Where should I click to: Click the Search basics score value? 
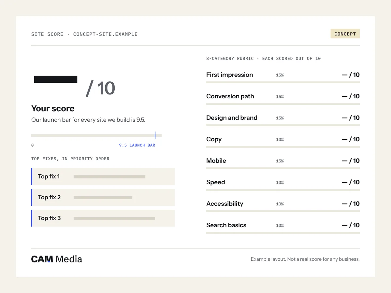click(x=351, y=225)
